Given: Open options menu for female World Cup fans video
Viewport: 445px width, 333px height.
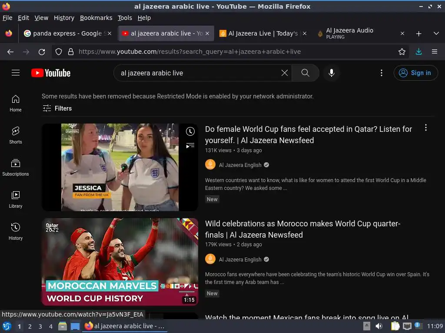Looking at the screenshot, I should [426, 128].
